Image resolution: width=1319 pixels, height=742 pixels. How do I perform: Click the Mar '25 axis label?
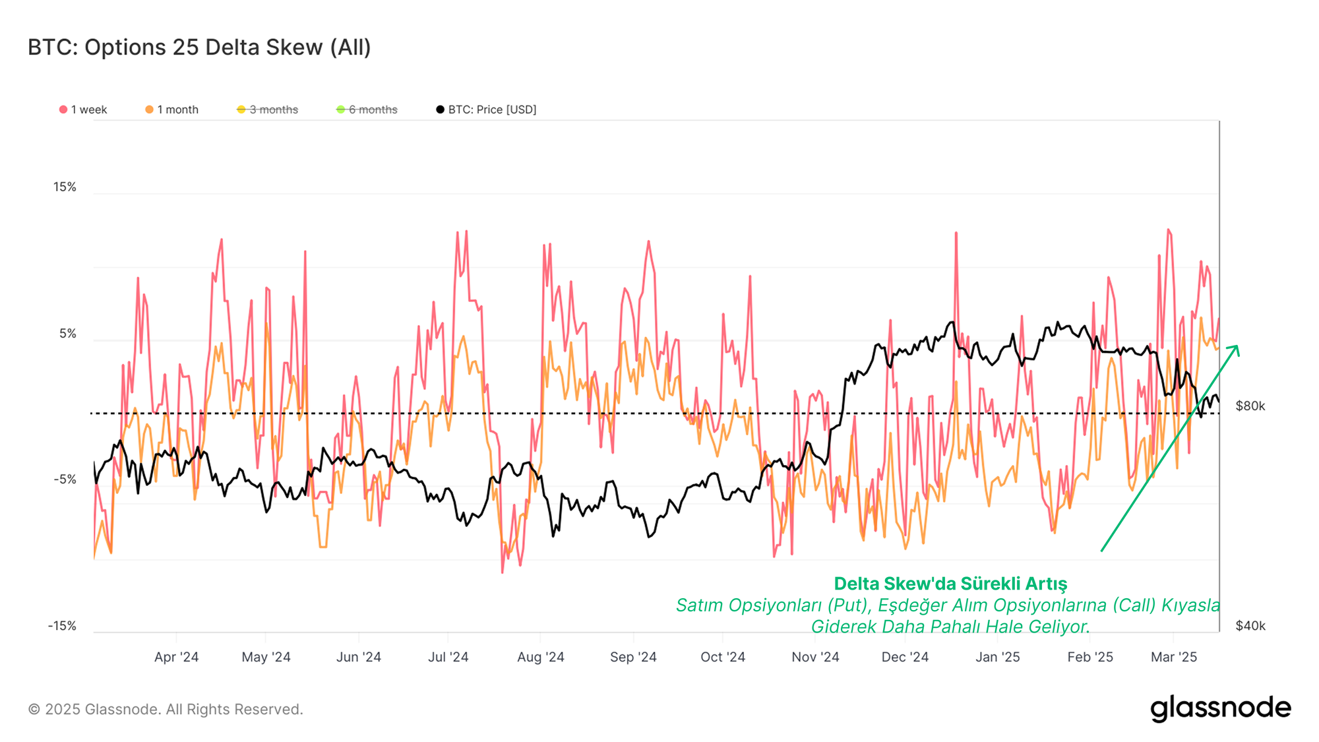coord(1173,657)
